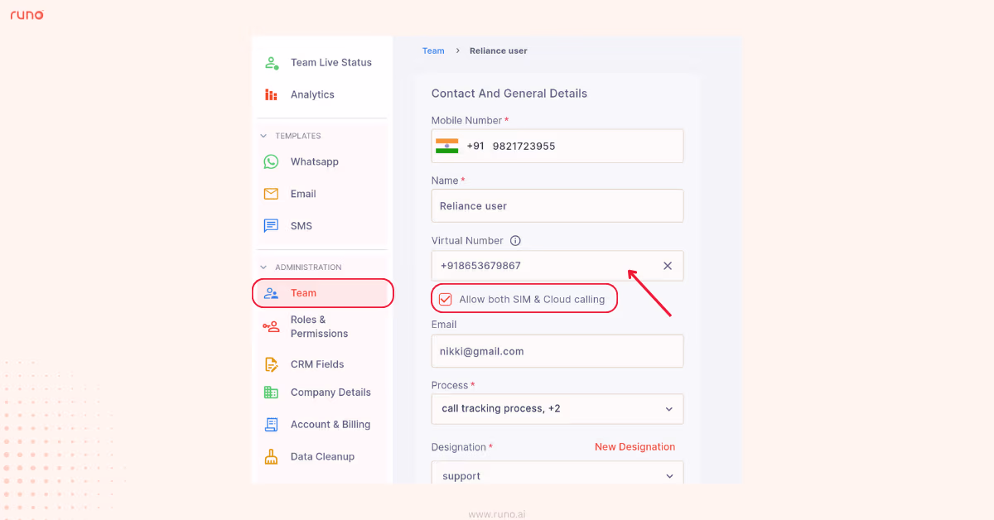Select the Data Cleanup broom icon
Viewport: 994px width, 520px height.
coord(271,456)
